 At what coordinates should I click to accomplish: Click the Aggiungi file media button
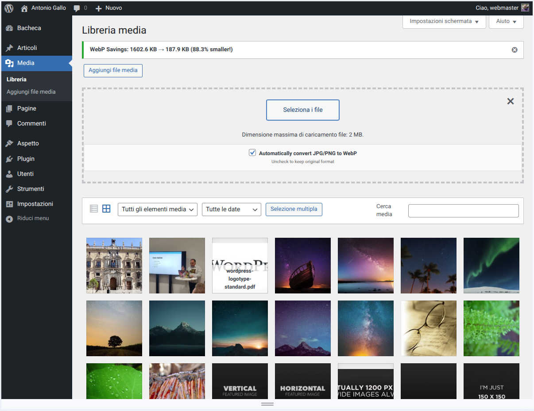(113, 70)
